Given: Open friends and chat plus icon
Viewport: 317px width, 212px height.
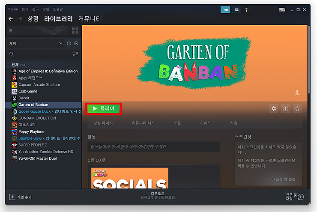Looking at the screenshot, I should [x=301, y=197].
